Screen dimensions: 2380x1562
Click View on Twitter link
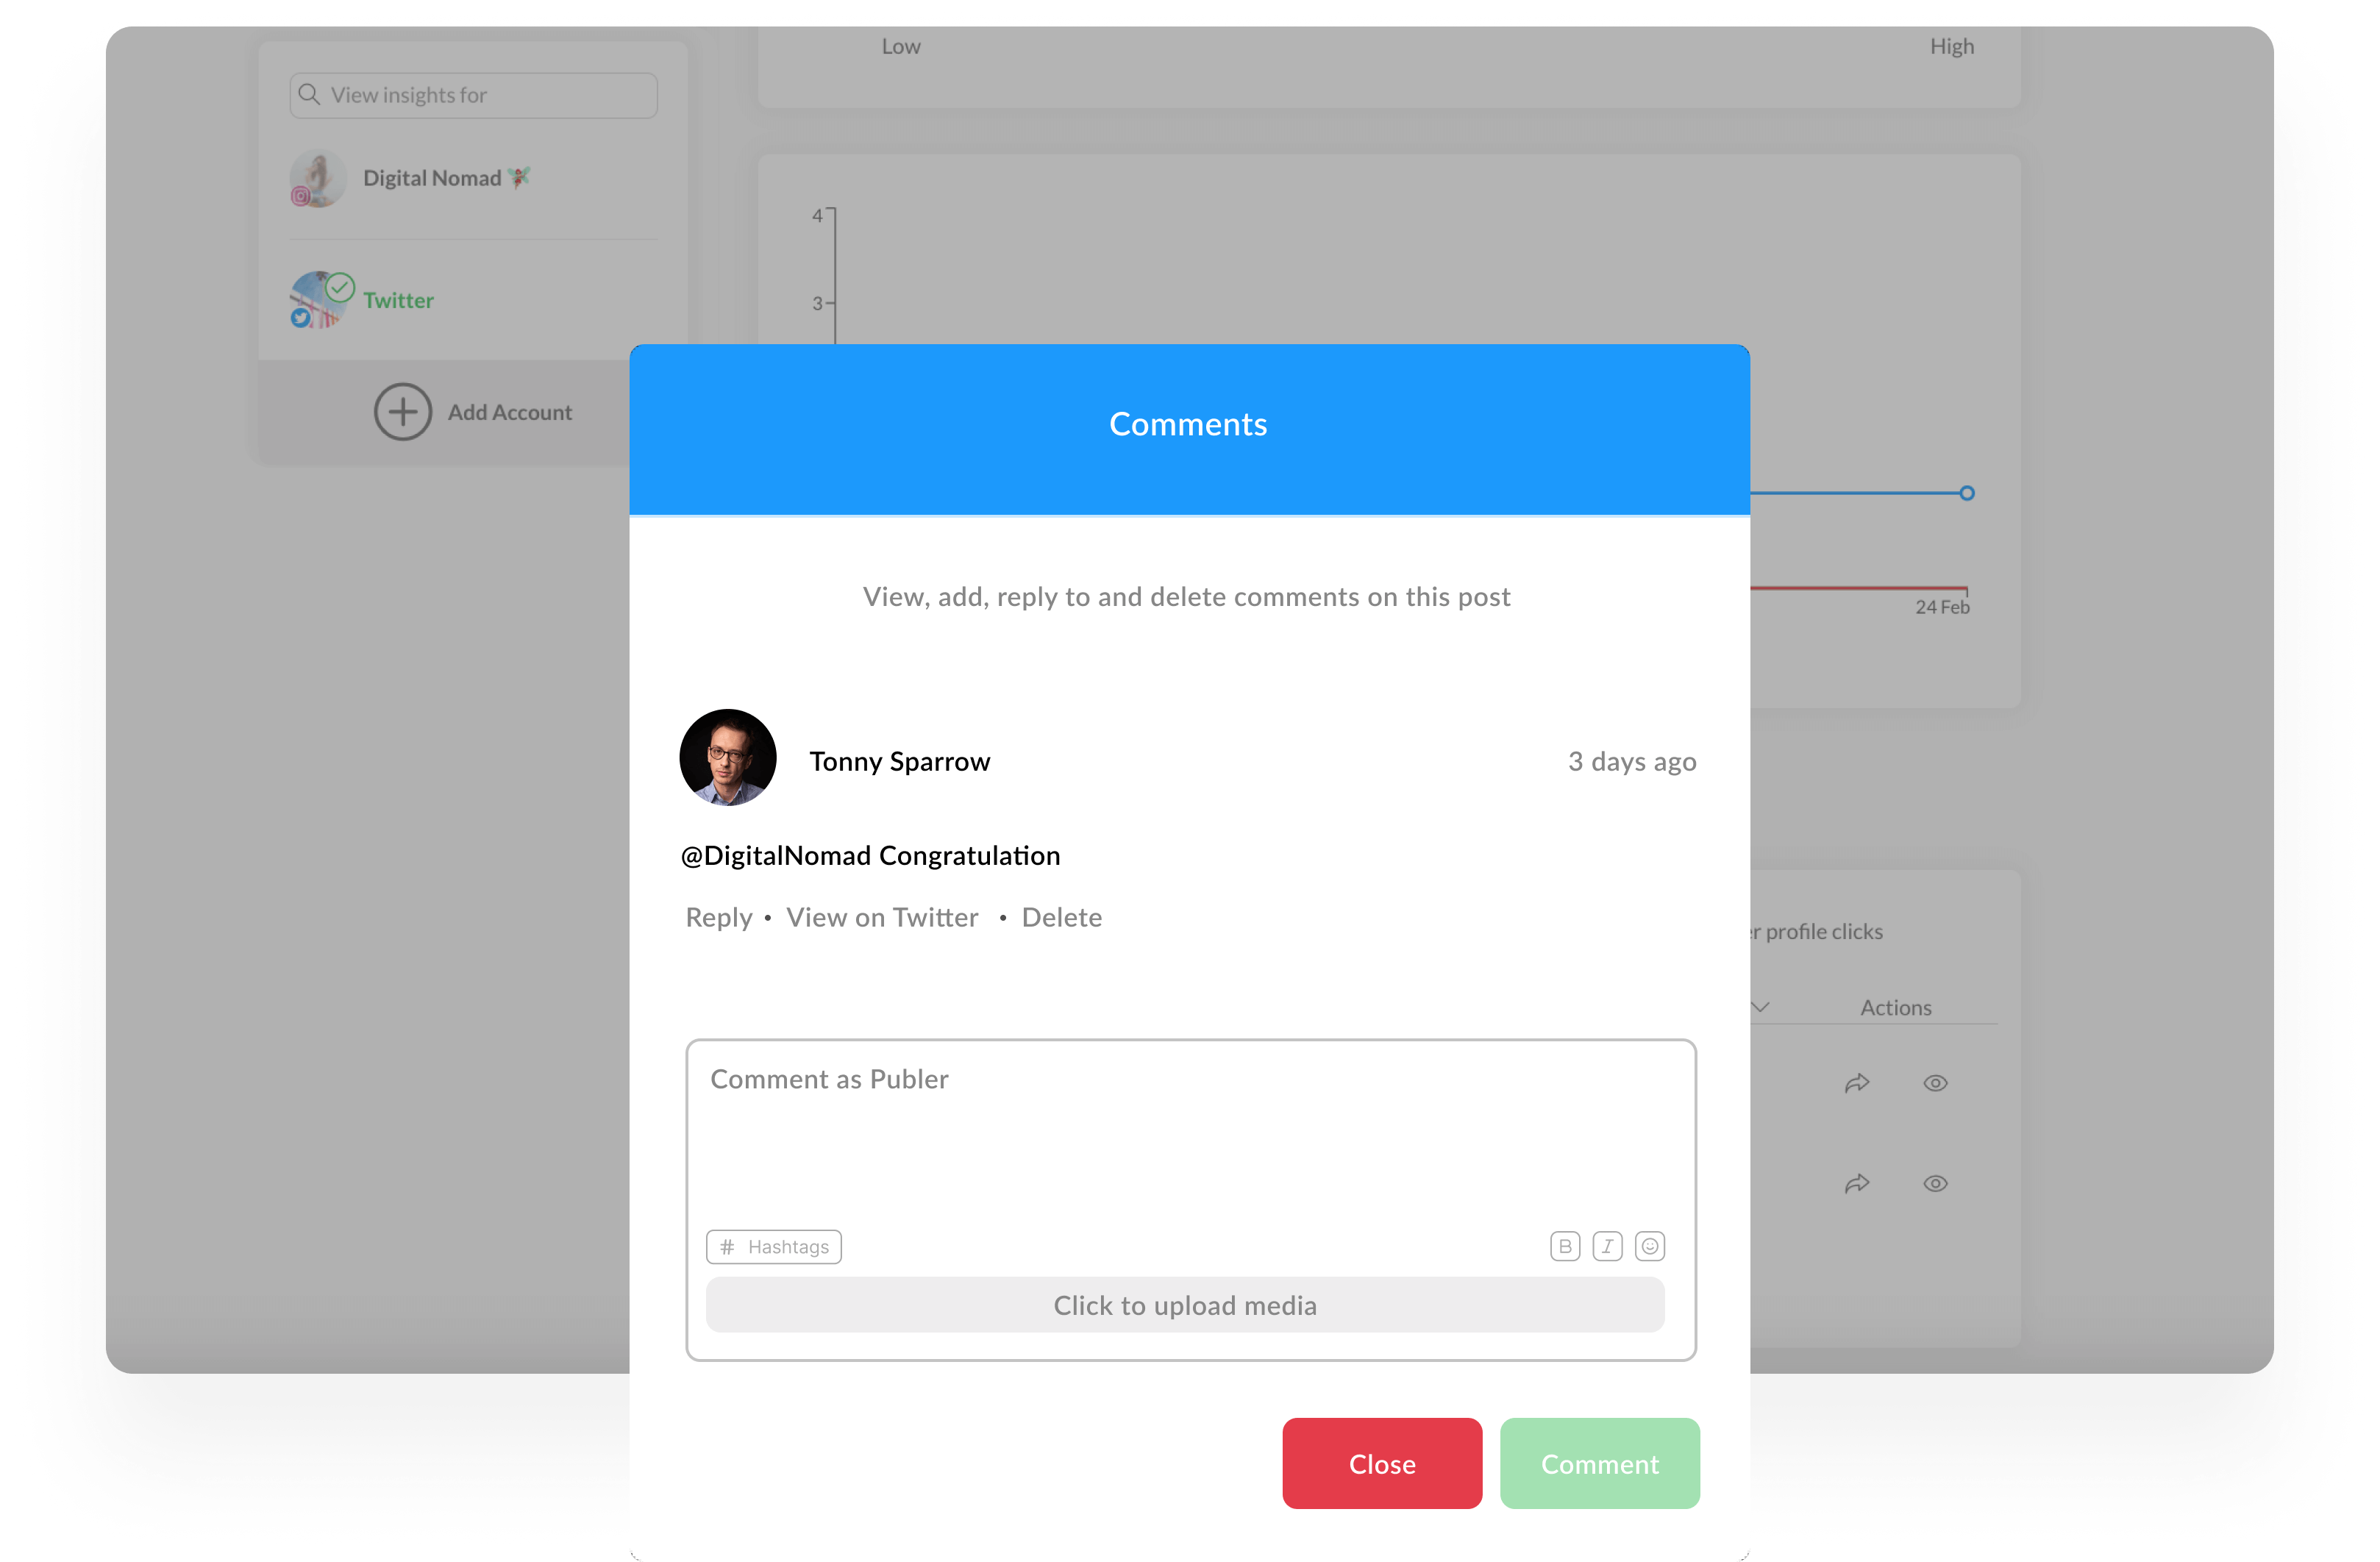pos(883,917)
